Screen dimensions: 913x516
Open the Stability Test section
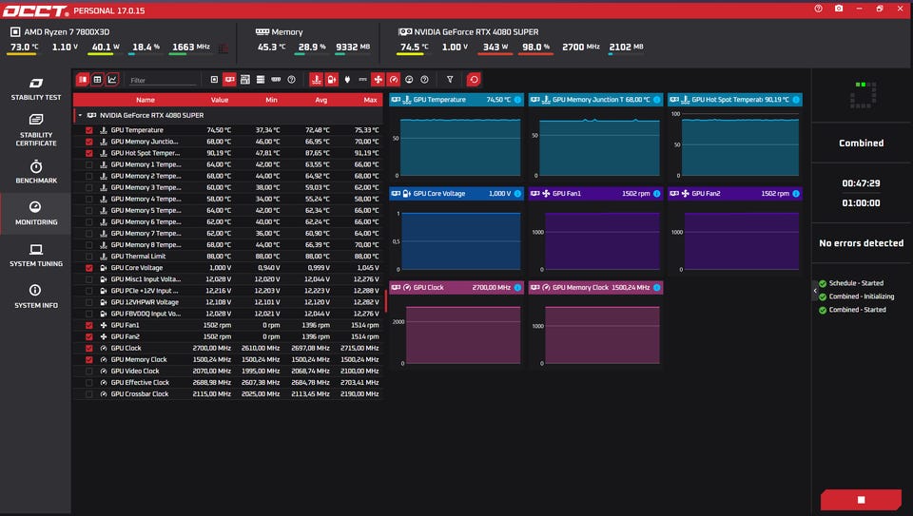[35, 89]
